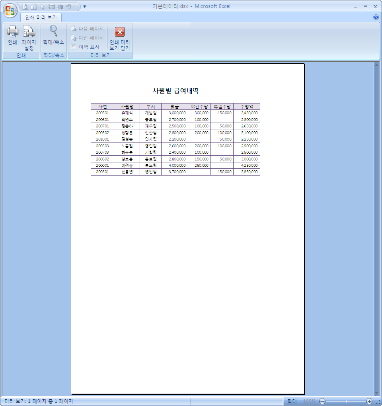Click 개발팀 department cell
Screen dimensions: 382x406
151,113
